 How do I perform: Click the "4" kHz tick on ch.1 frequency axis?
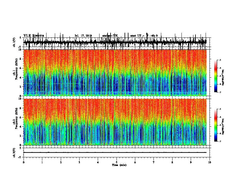(21, 78)
